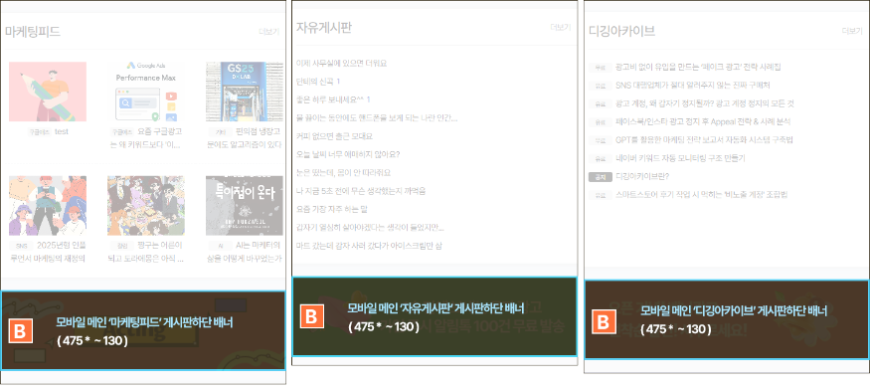Open the pink pencil illustration thumbnail
The width and height of the screenshot is (870, 388).
[x=48, y=92]
